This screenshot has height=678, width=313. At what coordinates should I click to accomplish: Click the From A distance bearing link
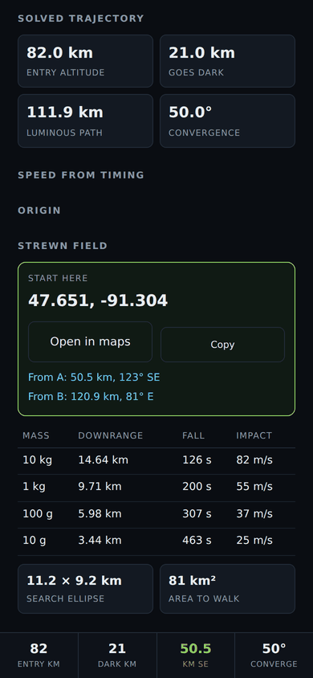point(94,378)
